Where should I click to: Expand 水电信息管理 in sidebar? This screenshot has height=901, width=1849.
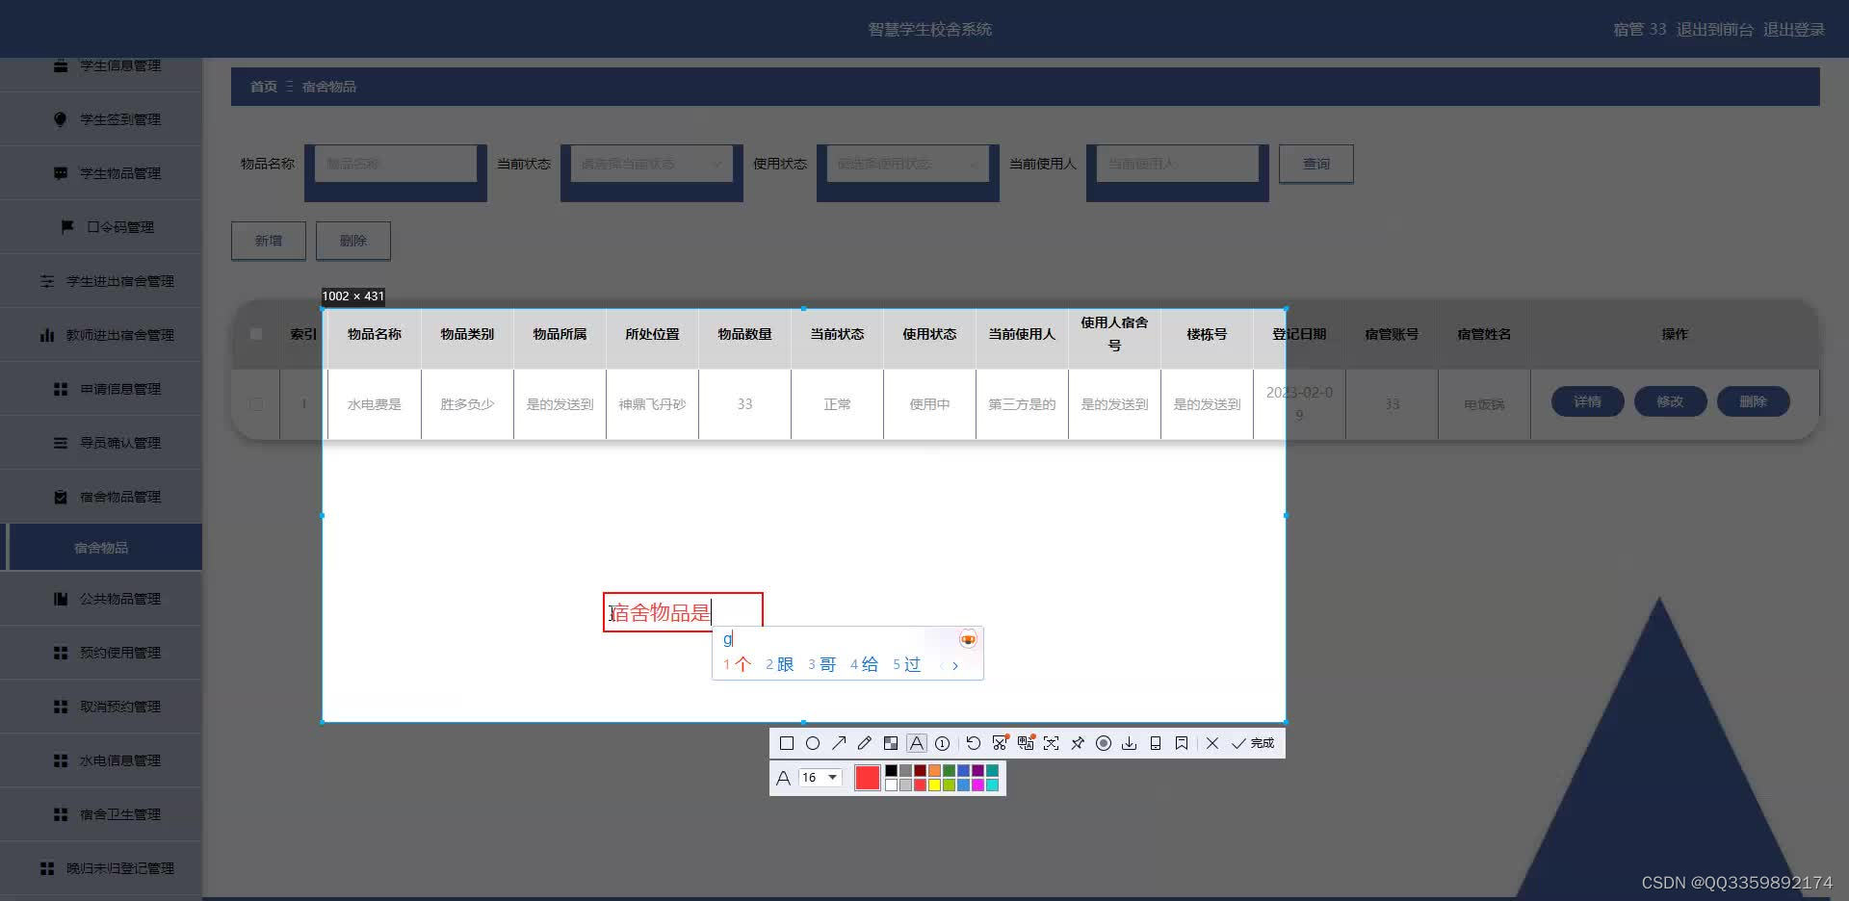click(x=101, y=760)
